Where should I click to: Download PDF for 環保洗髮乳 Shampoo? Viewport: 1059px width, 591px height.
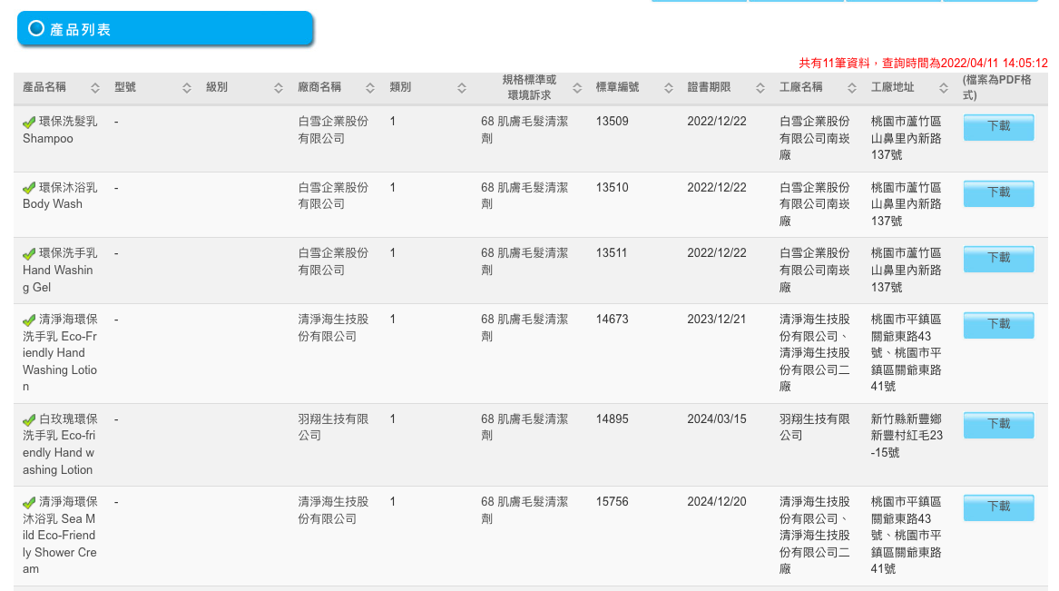998,127
